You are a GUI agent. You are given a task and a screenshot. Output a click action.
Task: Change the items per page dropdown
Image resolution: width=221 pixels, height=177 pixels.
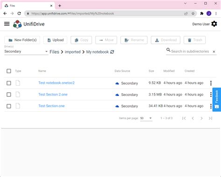point(146,118)
